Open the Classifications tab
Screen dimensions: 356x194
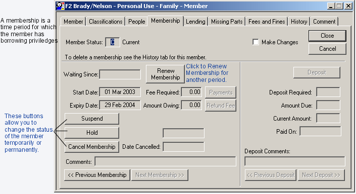pos(106,22)
